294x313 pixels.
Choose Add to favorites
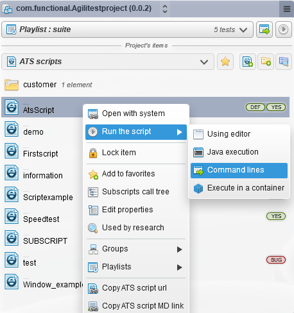[x=136, y=174]
